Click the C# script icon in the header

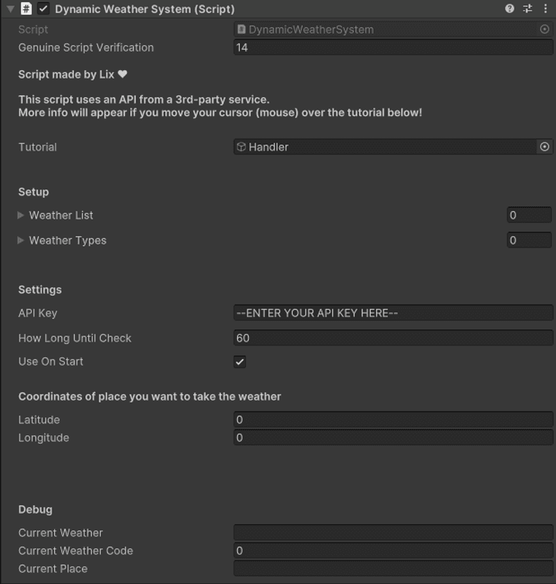click(x=26, y=9)
